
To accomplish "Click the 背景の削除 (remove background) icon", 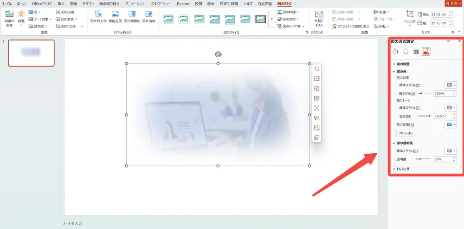I will point(9,14).
